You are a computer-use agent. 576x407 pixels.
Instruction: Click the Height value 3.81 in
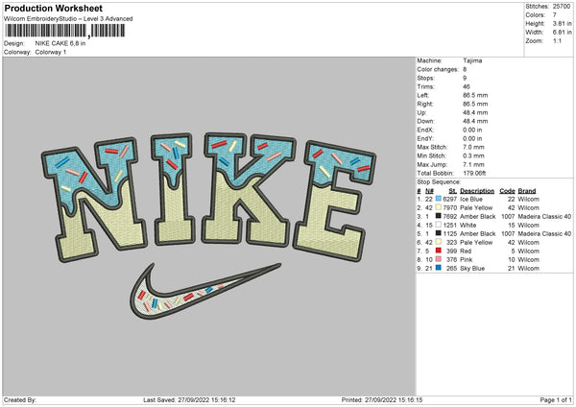click(562, 23)
